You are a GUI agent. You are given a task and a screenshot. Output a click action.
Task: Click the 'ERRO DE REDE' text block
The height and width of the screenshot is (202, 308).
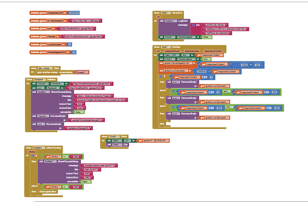216,24
